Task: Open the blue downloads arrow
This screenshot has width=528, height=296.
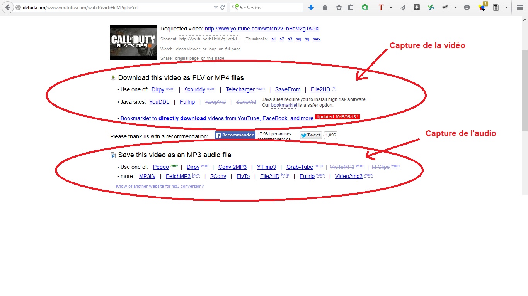Action: (x=311, y=7)
